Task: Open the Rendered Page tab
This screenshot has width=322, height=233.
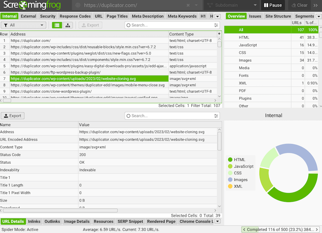Action: (x=161, y=222)
